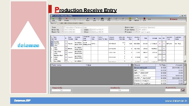
Task: Click the Process field
Action: 161,32
